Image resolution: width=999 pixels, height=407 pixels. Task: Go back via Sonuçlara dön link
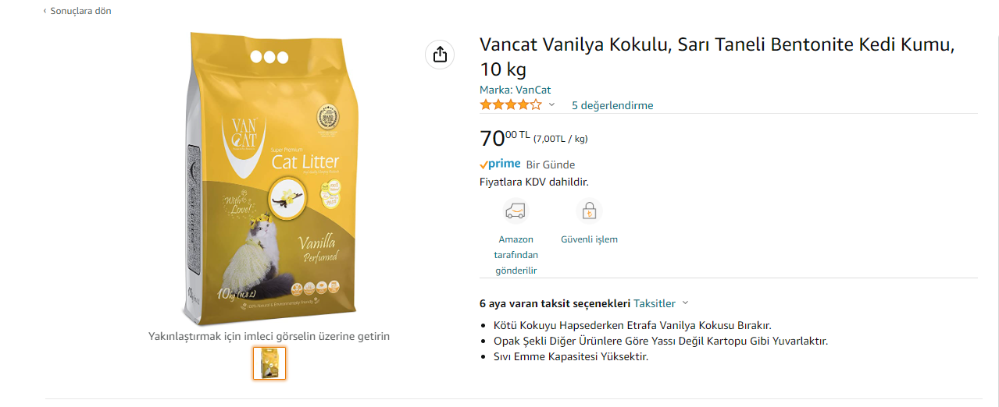click(x=80, y=11)
